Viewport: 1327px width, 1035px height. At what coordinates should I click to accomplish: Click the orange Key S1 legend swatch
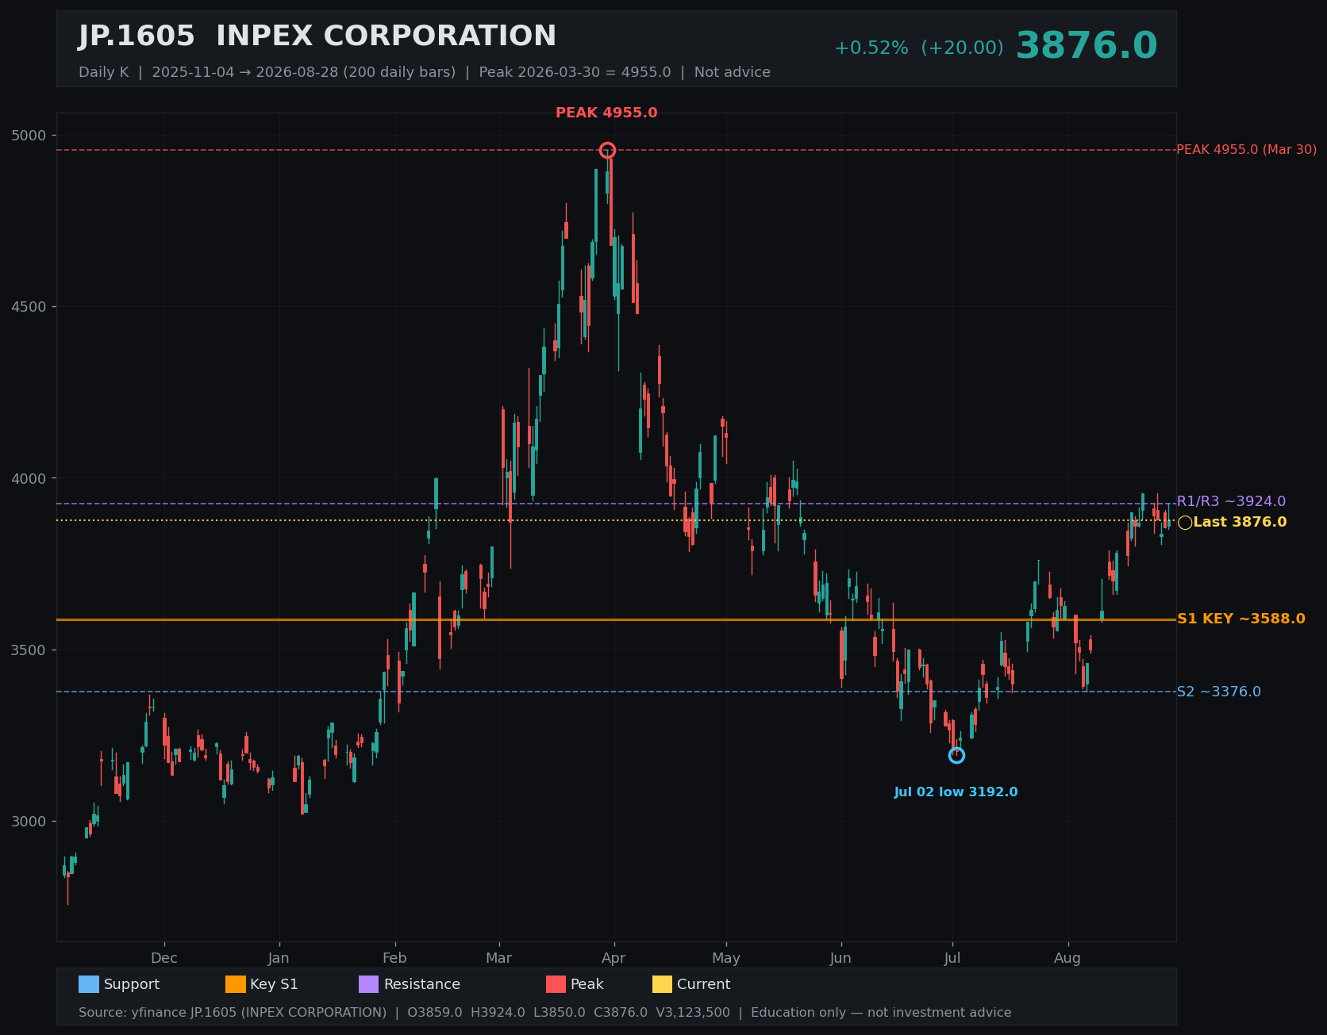click(x=236, y=984)
